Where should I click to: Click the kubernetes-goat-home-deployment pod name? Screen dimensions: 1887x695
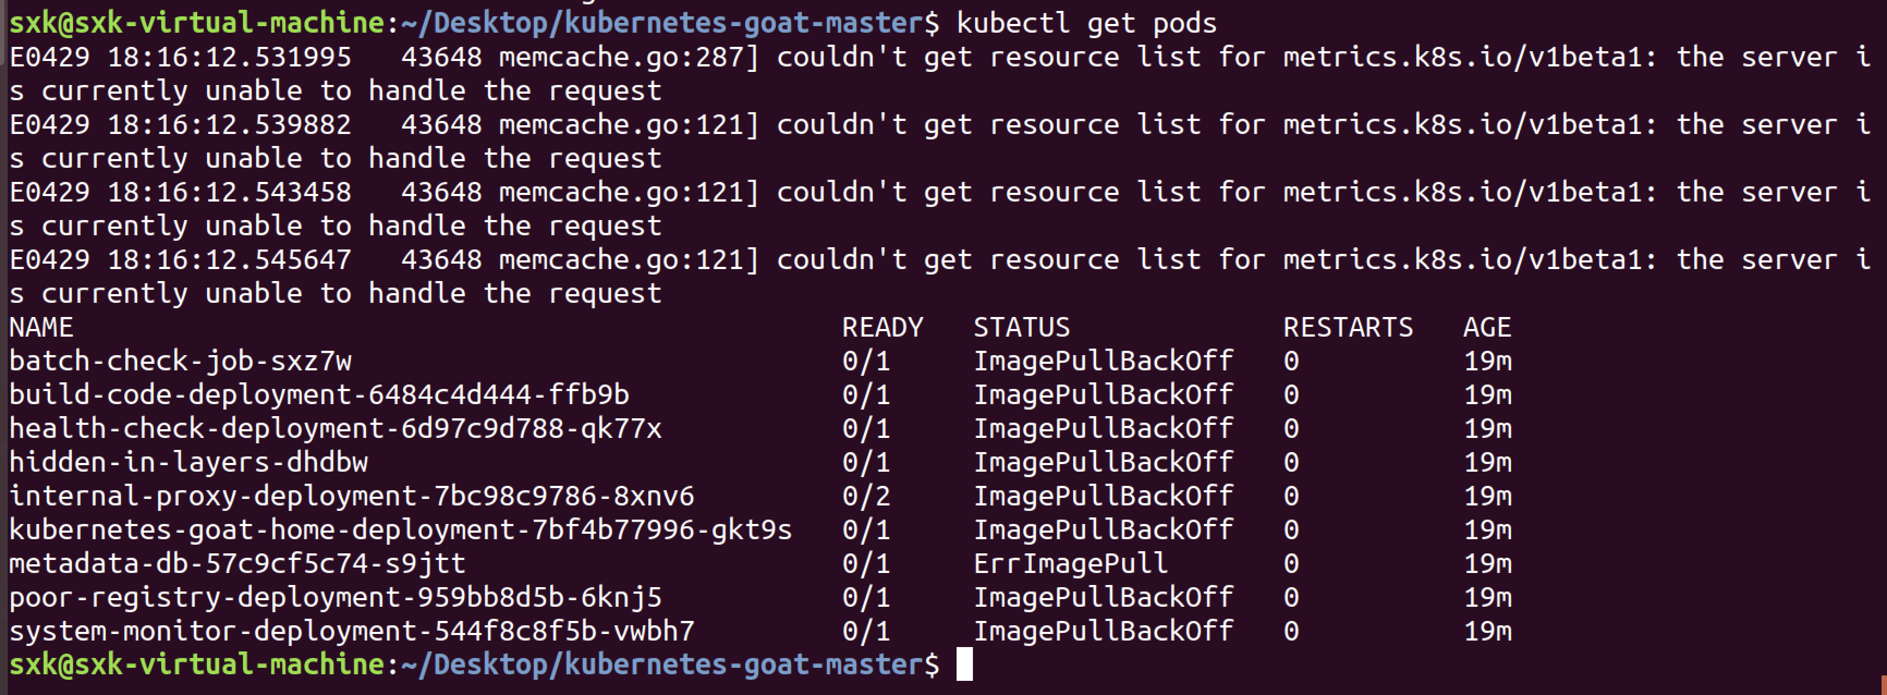400,529
